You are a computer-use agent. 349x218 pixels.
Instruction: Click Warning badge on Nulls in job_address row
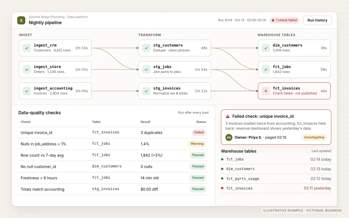[x=197, y=144]
